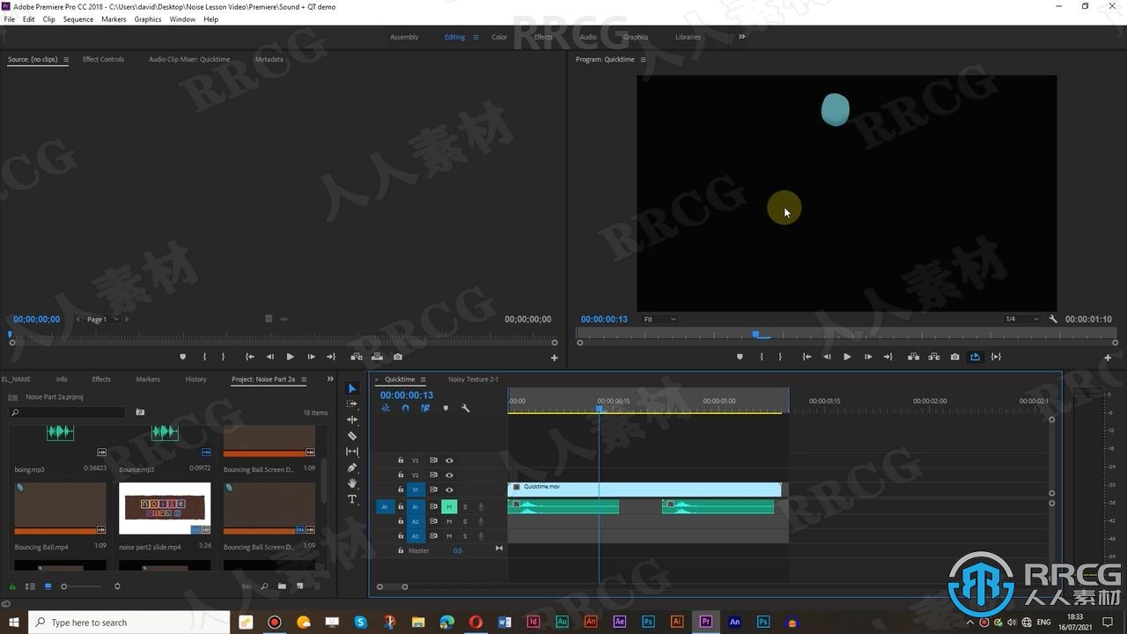Toggle Snap magnet in timeline
This screenshot has width=1127, height=634.
[405, 409]
